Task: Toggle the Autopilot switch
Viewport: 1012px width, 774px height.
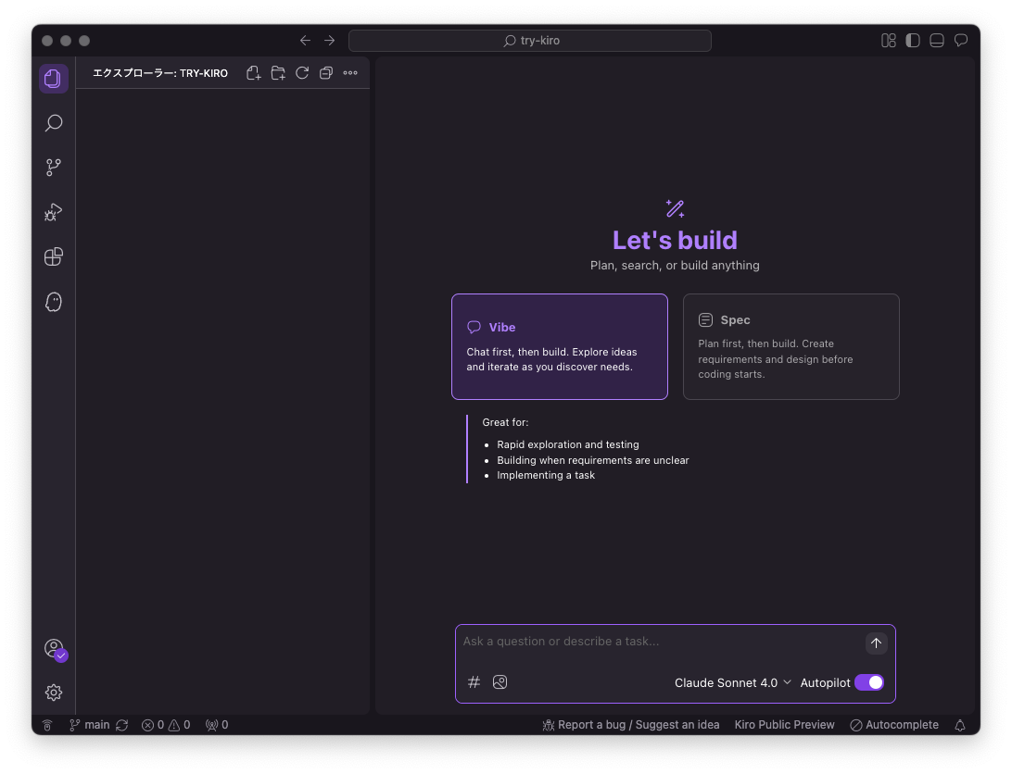Action: pos(869,682)
